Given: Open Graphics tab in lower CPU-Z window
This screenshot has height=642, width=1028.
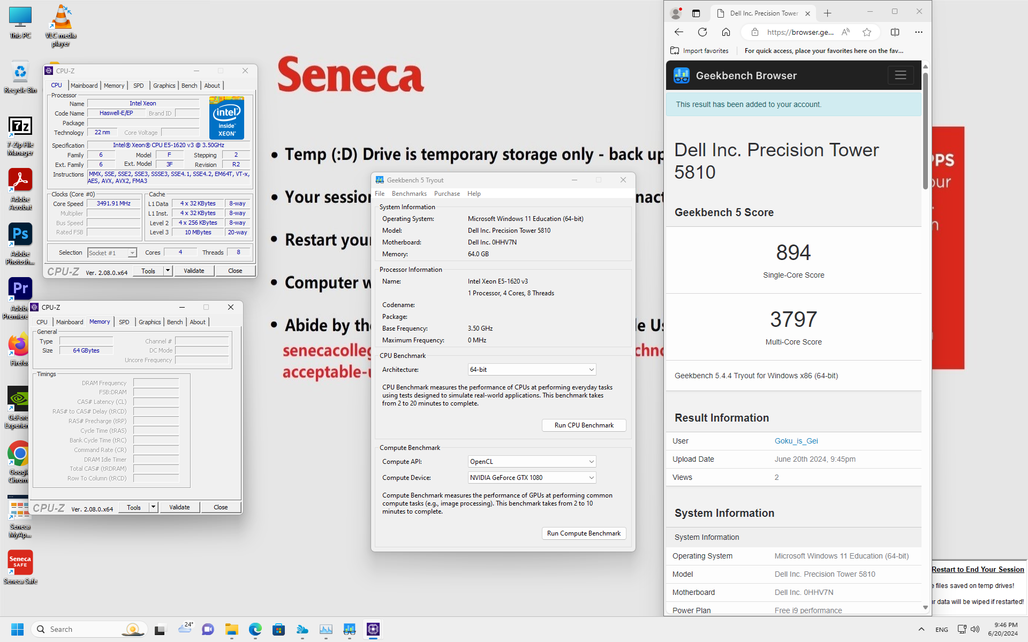Looking at the screenshot, I should (149, 322).
